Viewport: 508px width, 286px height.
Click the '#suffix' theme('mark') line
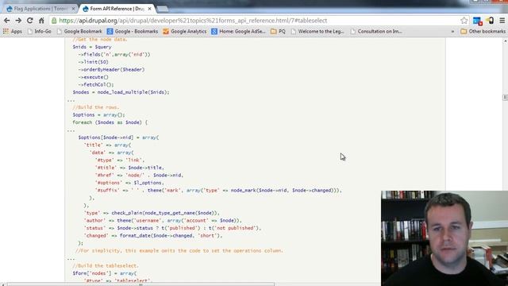point(218,191)
